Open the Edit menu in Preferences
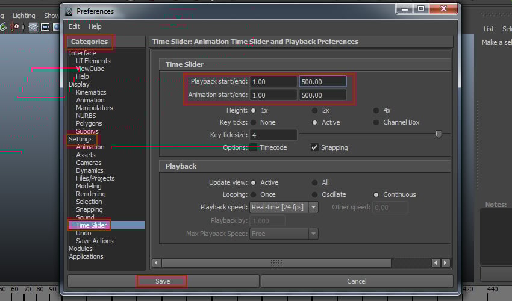Viewport: 512px width, 301px height. tap(74, 26)
